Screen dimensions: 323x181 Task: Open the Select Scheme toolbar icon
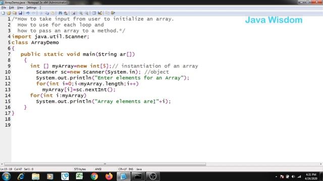pos(94,13)
